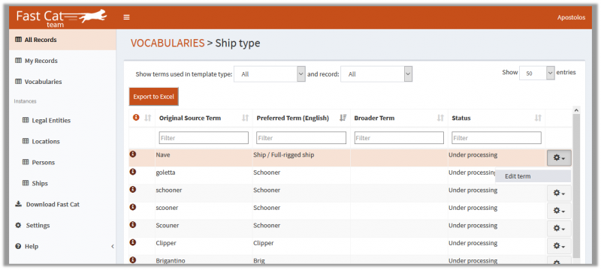Click the info icon beside Nave row

click(133, 154)
